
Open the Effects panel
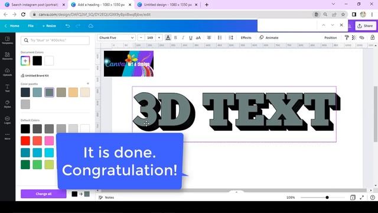coord(246,38)
